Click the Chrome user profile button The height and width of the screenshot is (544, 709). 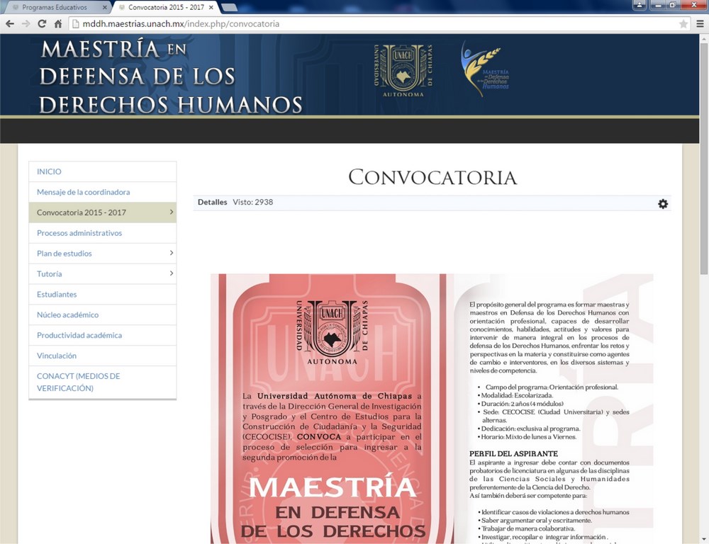coord(640,5)
